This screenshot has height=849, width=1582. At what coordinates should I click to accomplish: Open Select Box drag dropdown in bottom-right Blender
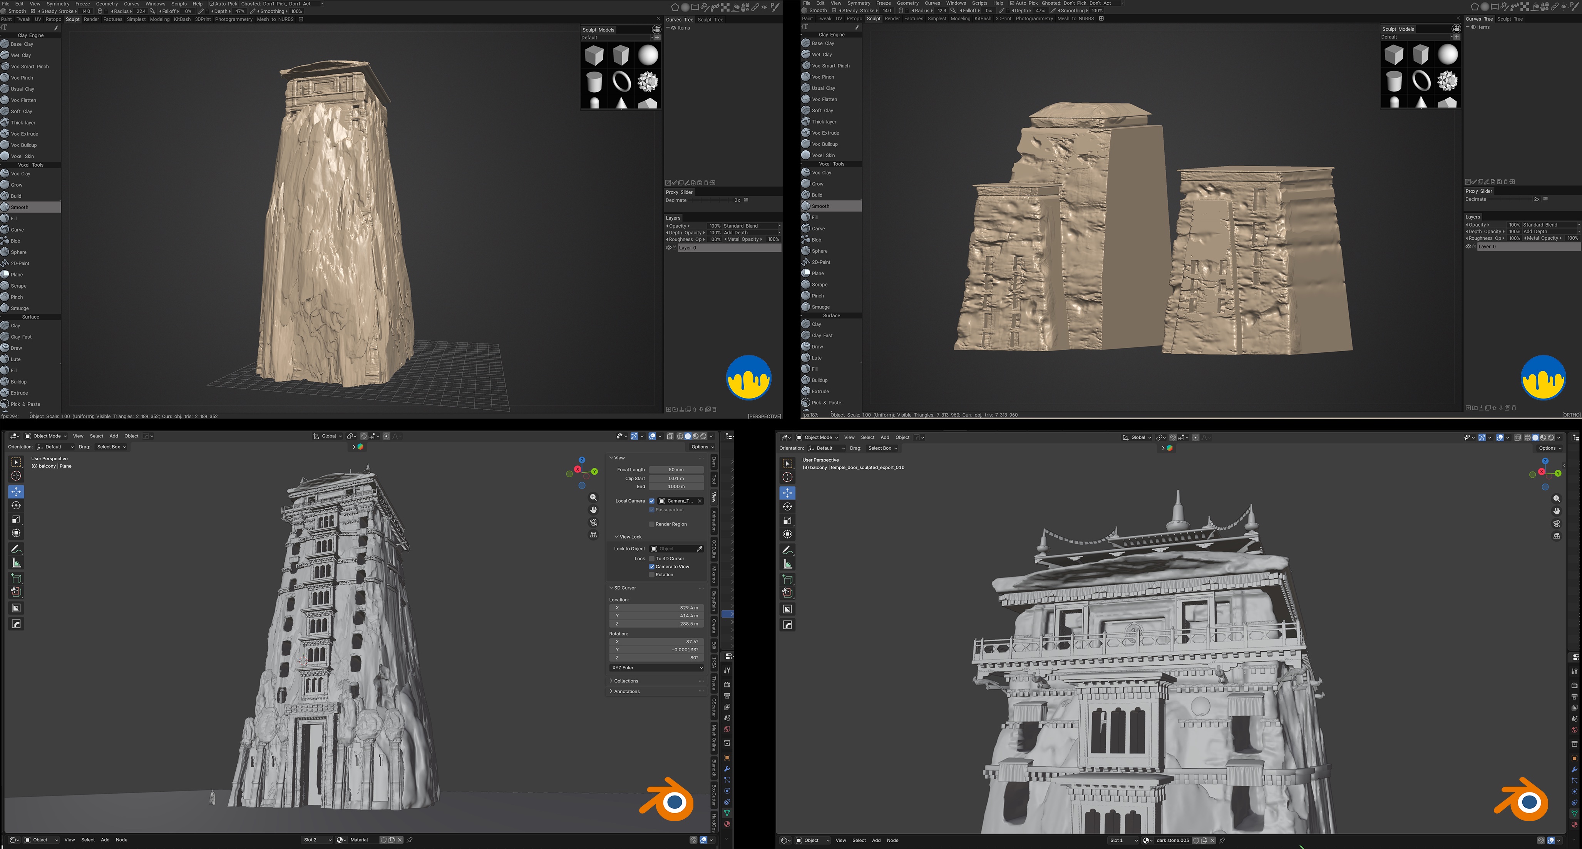882,449
